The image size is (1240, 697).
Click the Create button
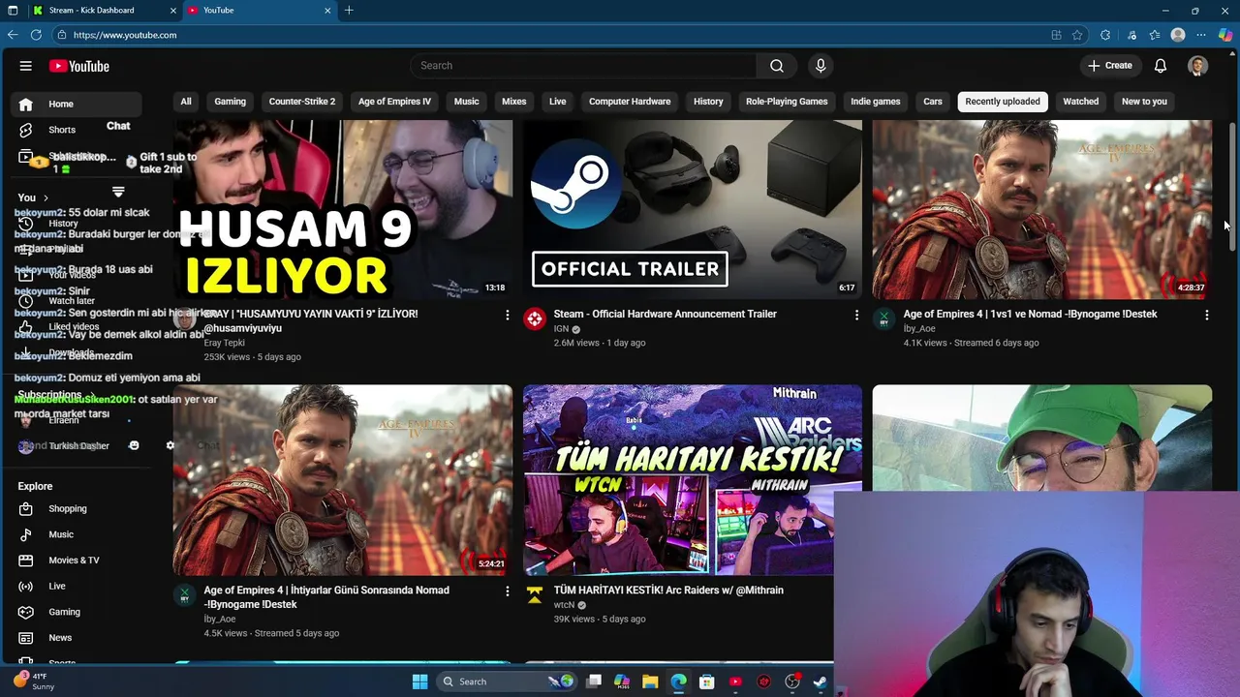click(x=1110, y=66)
